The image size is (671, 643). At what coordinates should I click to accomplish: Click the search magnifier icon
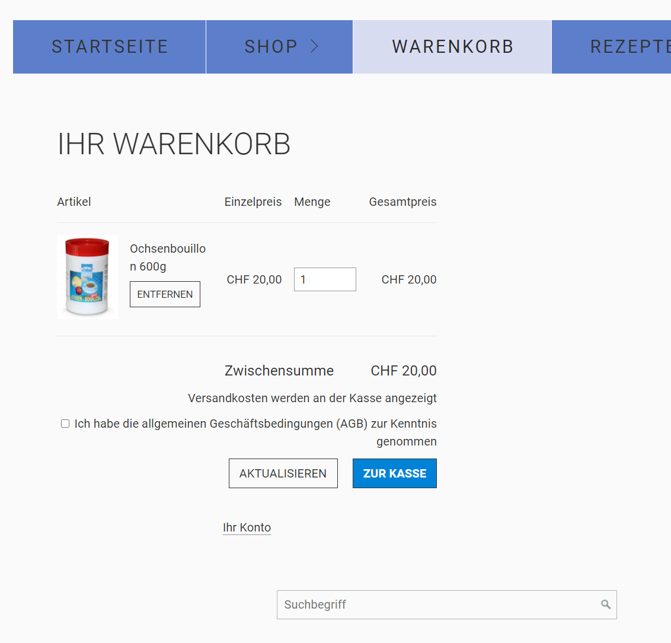click(606, 604)
